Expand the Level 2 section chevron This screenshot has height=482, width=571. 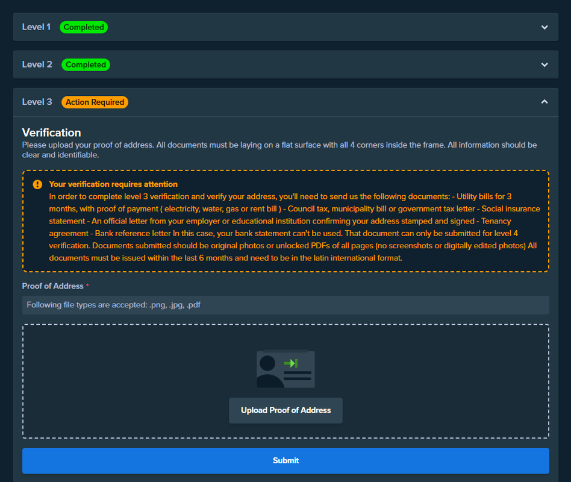[x=544, y=65]
